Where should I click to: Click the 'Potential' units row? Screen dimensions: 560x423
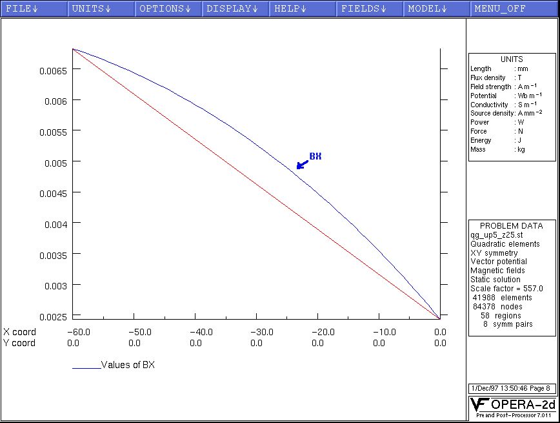pos(506,96)
